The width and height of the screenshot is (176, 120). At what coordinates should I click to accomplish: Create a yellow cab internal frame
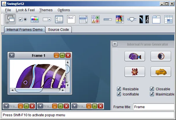click(161, 72)
